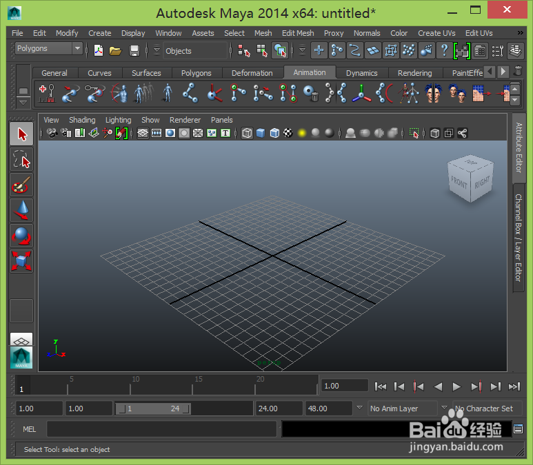Viewport: 533px width, 465px height.
Task: Select by Component Type mode icon
Action: (x=280, y=51)
